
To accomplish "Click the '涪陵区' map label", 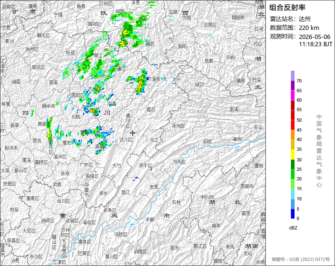I will 121,235.
